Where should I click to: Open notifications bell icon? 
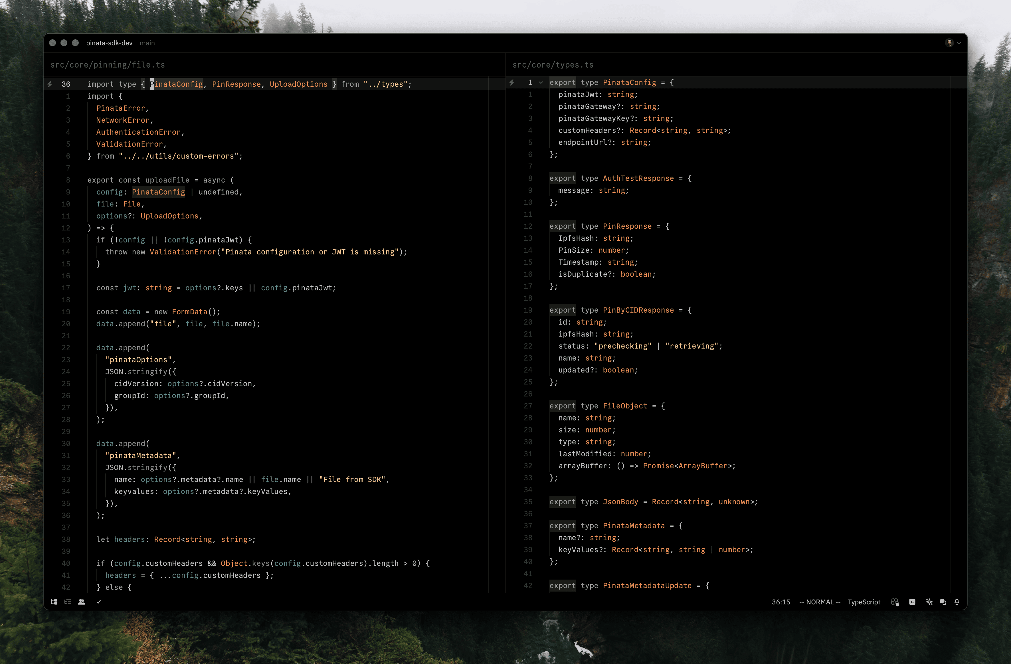point(957,602)
